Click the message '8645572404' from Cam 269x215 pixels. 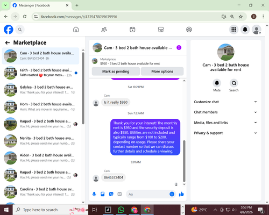click(x=114, y=177)
